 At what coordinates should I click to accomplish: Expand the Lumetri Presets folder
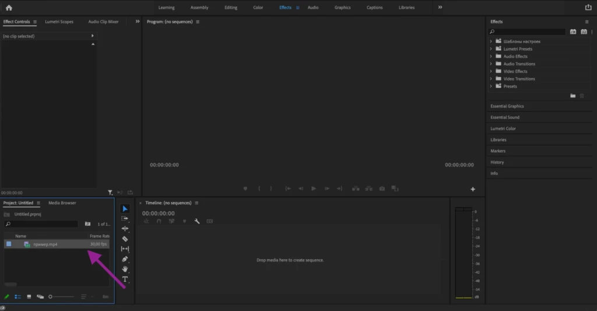[x=491, y=49]
